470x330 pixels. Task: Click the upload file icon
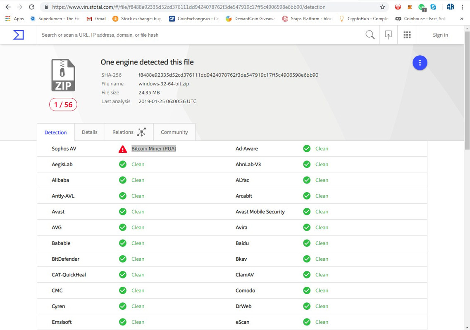click(x=388, y=35)
